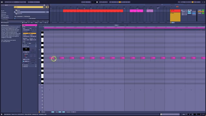Viewport: 206px width, 116px height.
Task: Click the Legato button
Action: (x=33, y=63)
